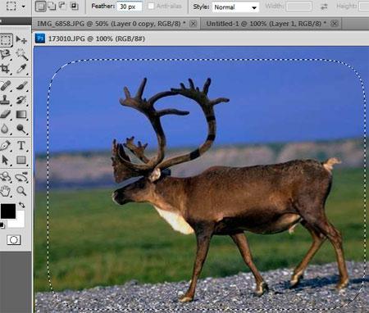
Task: Choose New Selection mode in options bar
Action: pos(40,7)
